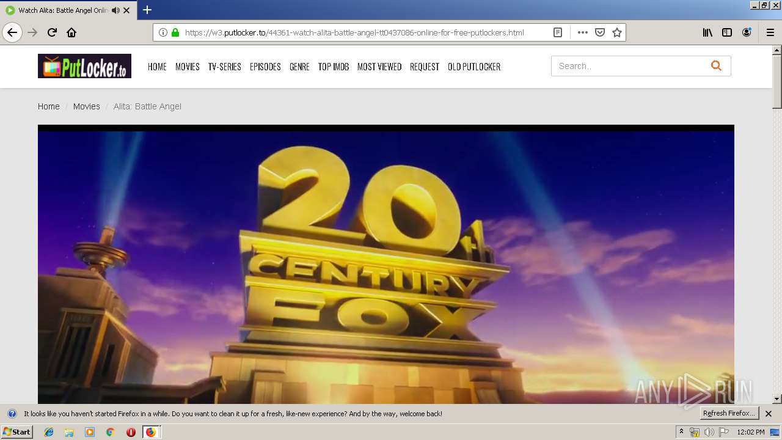The height and width of the screenshot is (440, 782).
Task: Open Firefox account icon
Action: tap(747, 32)
